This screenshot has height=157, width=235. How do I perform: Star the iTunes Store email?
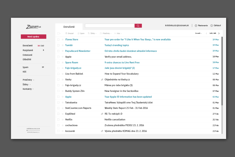pyautogui.click(x=62, y=39)
